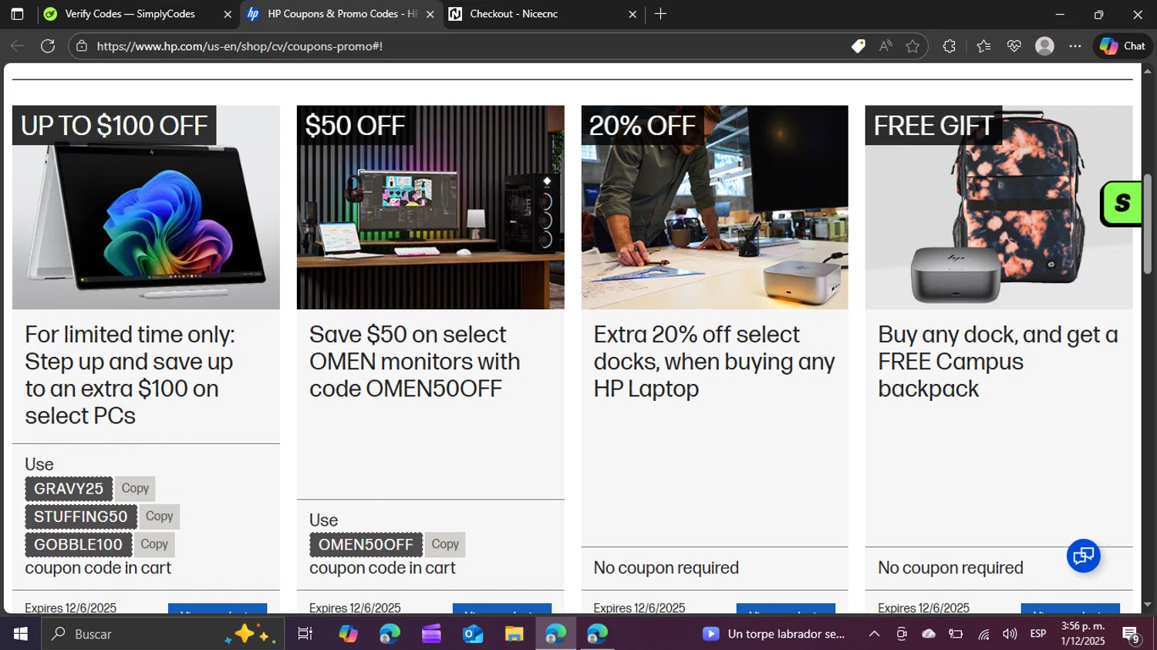Image resolution: width=1157 pixels, height=650 pixels.
Task: Start Read aloud from address bar
Action: click(x=885, y=46)
